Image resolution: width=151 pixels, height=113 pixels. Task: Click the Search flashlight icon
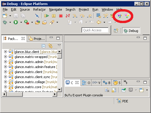[x=52, y=22]
